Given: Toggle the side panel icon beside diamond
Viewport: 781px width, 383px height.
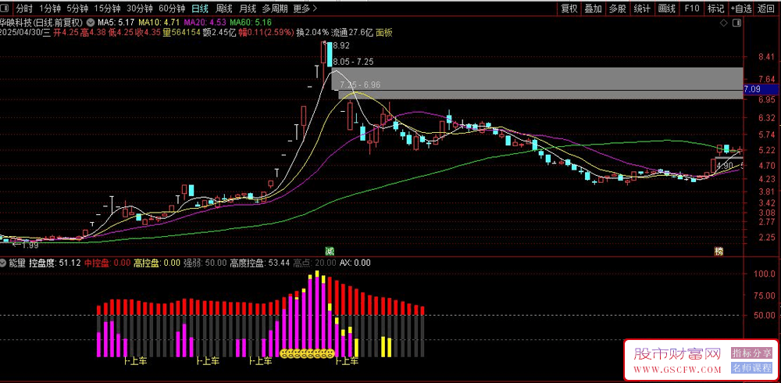Looking at the screenshot, I should [736, 23].
